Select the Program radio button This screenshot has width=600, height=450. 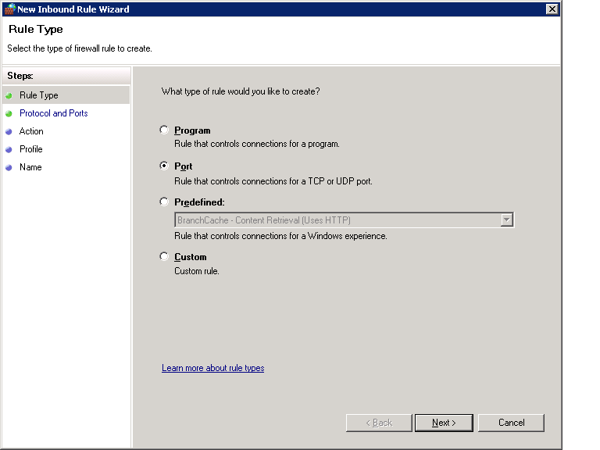pyautogui.click(x=164, y=130)
